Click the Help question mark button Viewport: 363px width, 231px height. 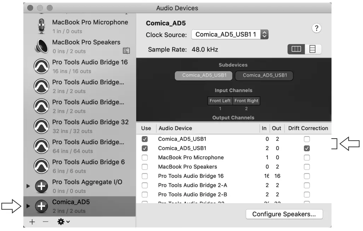pos(317,29)
